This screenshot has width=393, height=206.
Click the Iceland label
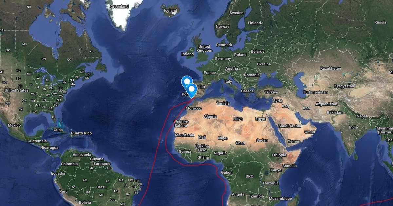pos(170,10)
